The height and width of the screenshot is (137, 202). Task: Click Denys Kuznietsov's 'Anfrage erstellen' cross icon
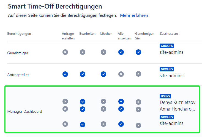[65, 102]
